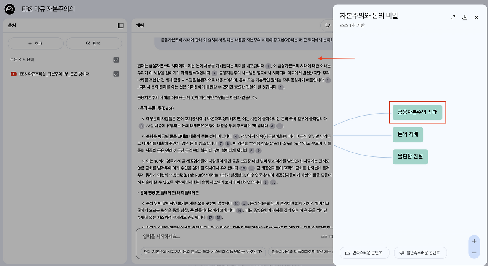488x266 pixels.
Task: Expand the 불편한 진실 node
Action: tap(410, 157)
